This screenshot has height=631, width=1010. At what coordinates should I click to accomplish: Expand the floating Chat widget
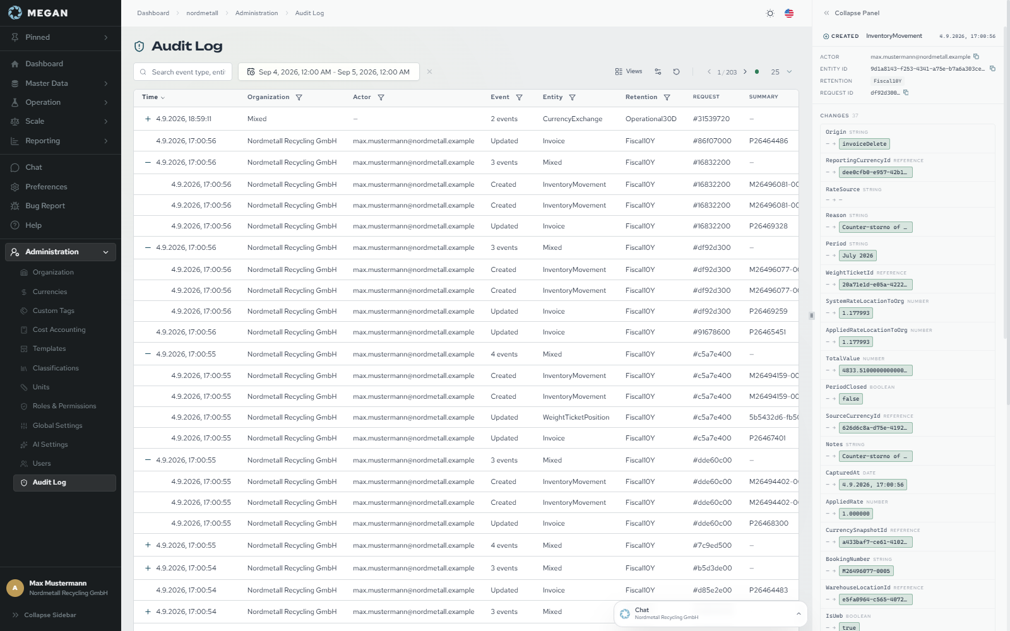point(711,613)
